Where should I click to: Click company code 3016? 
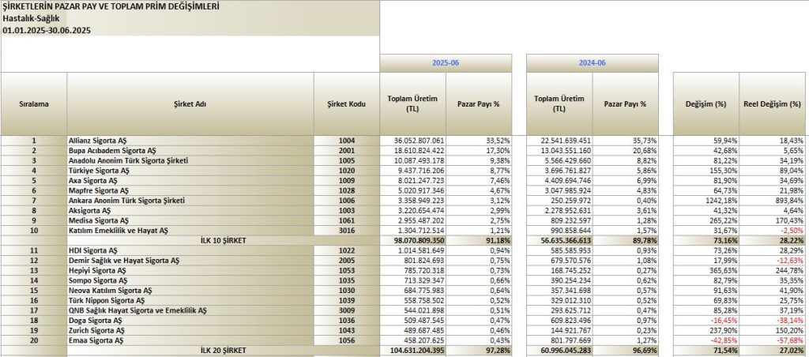tap(347, 231)
